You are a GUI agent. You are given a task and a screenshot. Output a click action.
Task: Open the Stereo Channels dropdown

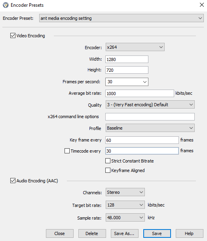tap(125, 192)
